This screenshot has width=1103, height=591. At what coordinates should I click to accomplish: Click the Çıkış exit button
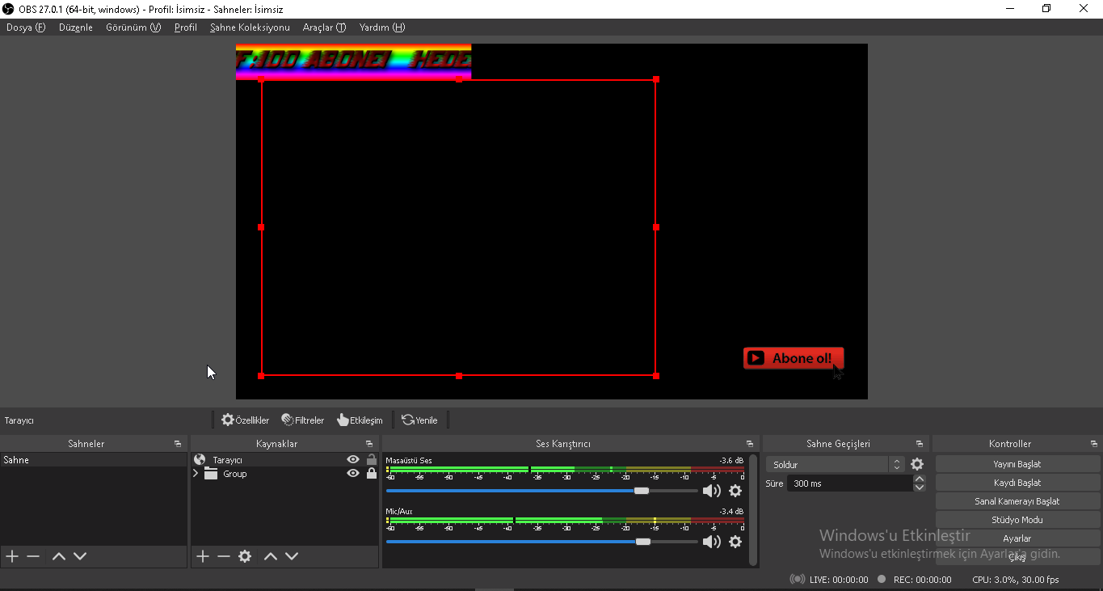pos(1017,557)
